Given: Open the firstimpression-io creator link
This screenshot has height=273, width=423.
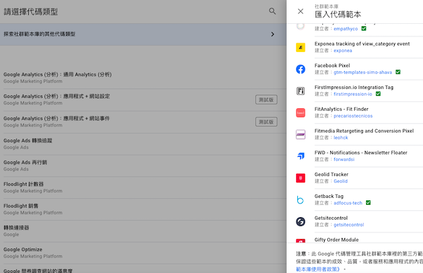Looking at the screenshot, I should 352,94.
